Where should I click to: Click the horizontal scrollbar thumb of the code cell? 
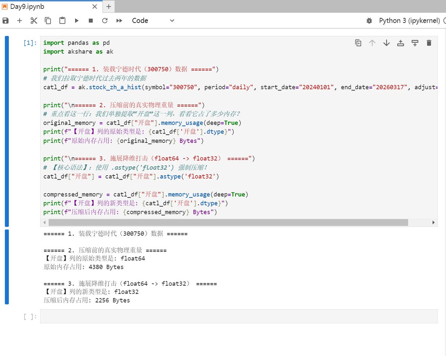click(228, 222)
